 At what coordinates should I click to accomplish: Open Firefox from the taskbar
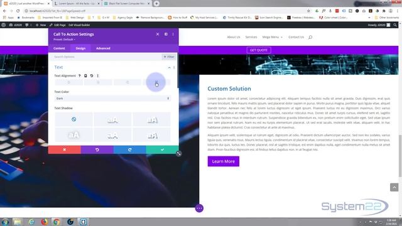tap(45, 222)
